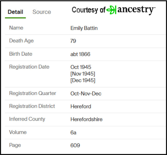Select the Page value '609'
Viewport: 167px width, 155px height.
point(75,145)
